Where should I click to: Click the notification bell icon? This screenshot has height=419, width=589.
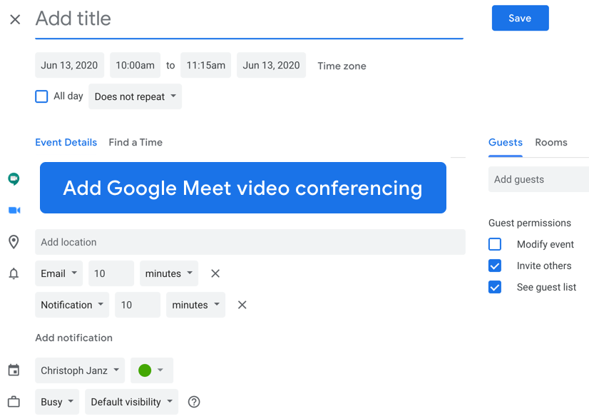coord(14,273)
